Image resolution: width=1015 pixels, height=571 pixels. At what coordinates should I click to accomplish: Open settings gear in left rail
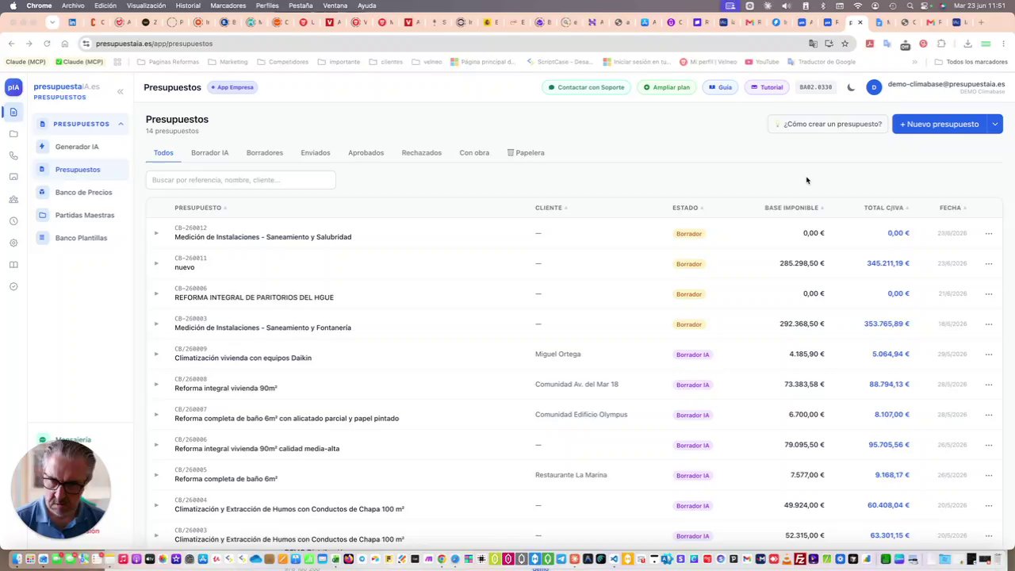(x=13, y=243)
